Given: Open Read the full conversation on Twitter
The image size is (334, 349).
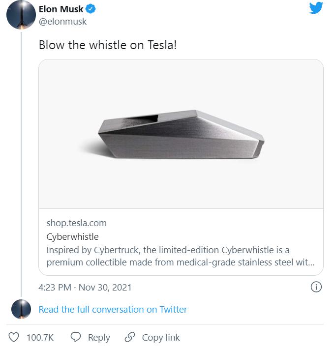Looking at the screenshot, I should click(113, 309).
